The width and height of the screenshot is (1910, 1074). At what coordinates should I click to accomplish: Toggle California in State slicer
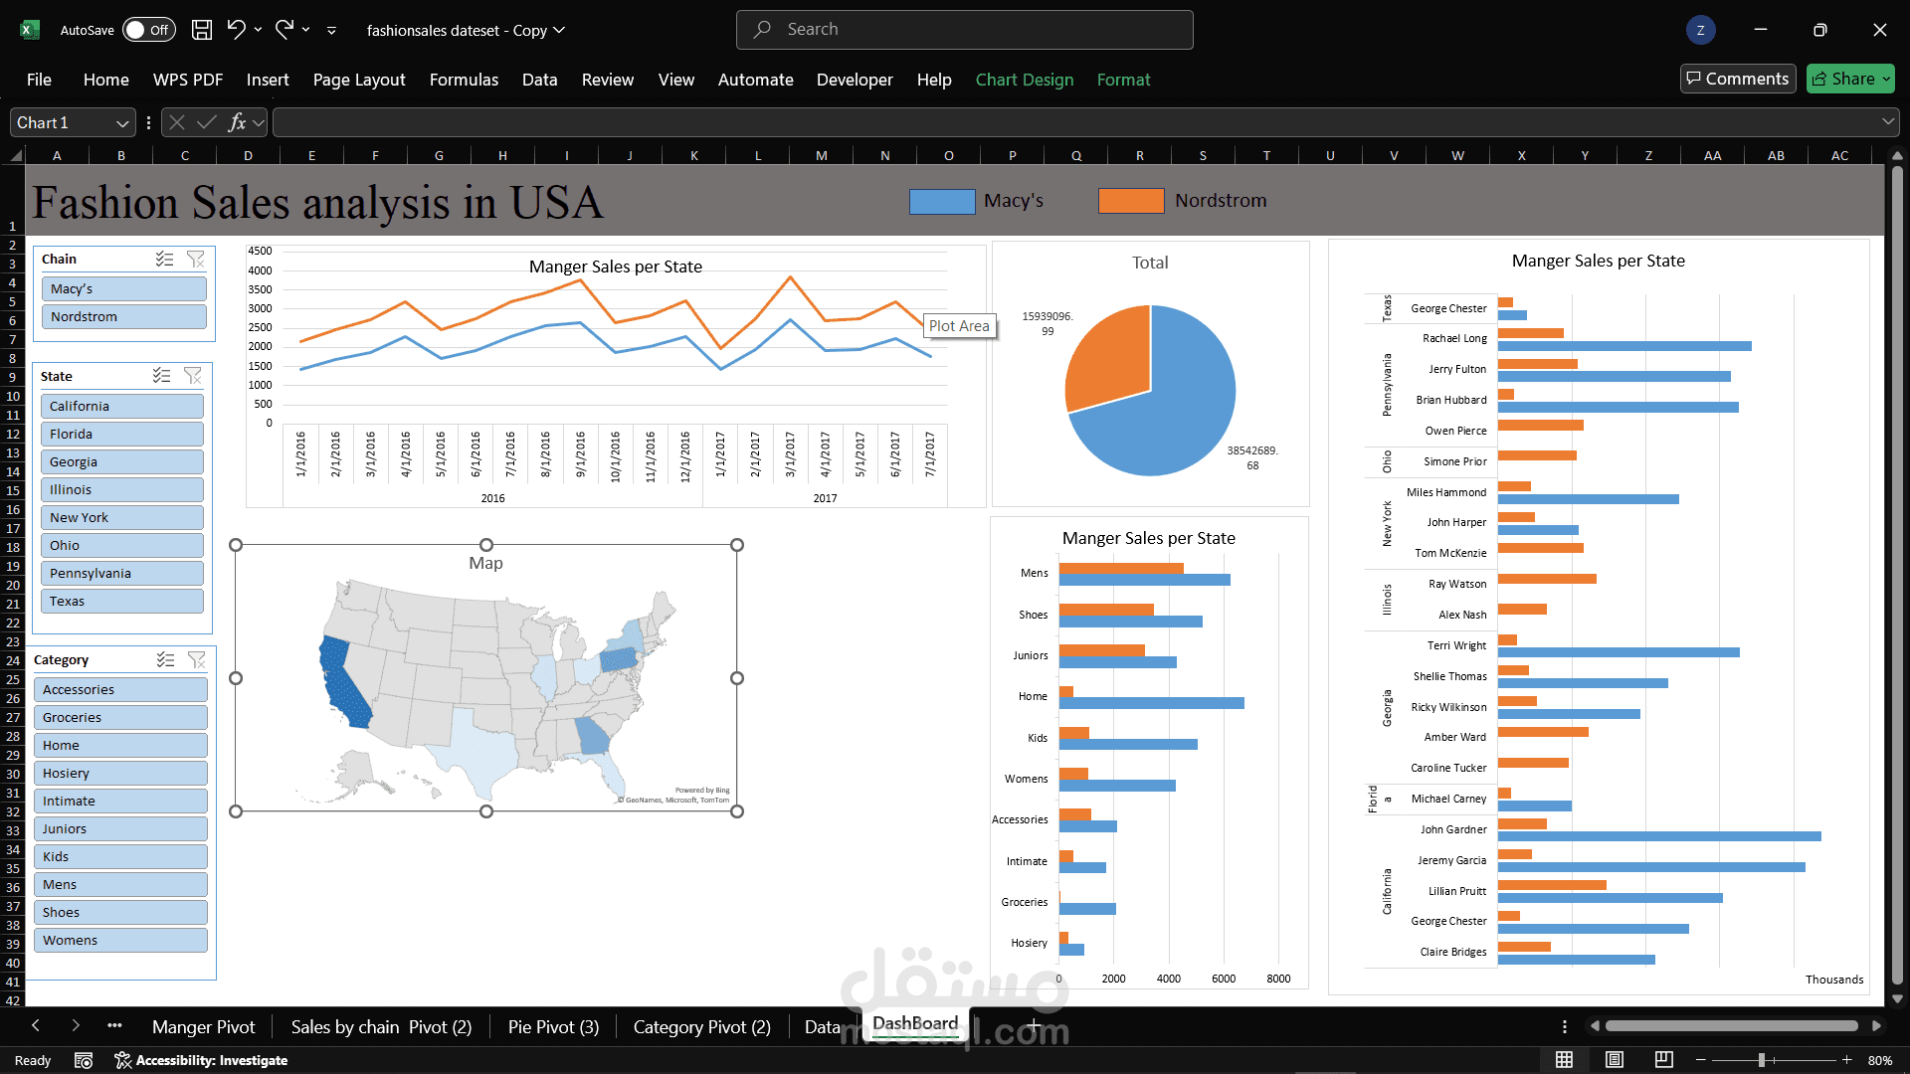[122, 406]
